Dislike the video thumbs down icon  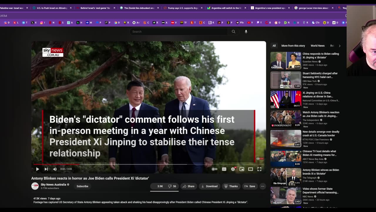coord(172,186)
